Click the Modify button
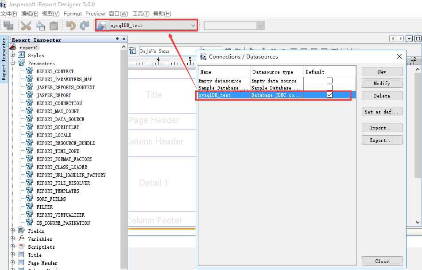This screenshot has width=422, height=270. [x=382, y=83]
